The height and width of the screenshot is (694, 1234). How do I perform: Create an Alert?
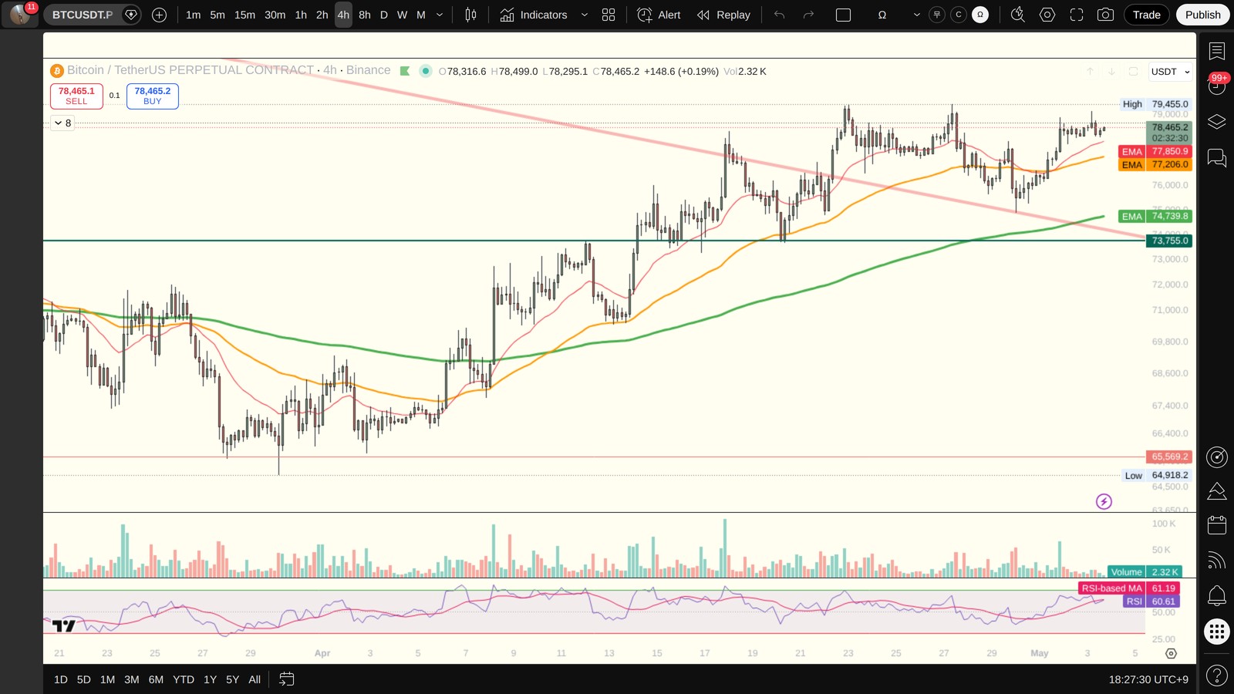click(659, 15)
